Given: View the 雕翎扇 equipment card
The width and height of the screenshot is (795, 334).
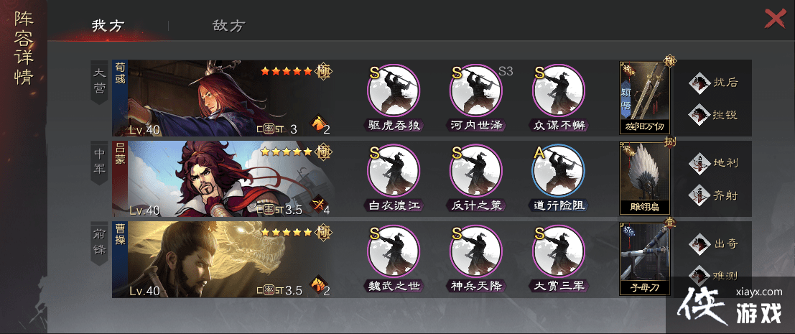Looking at the screenshot, I should 644,178.
